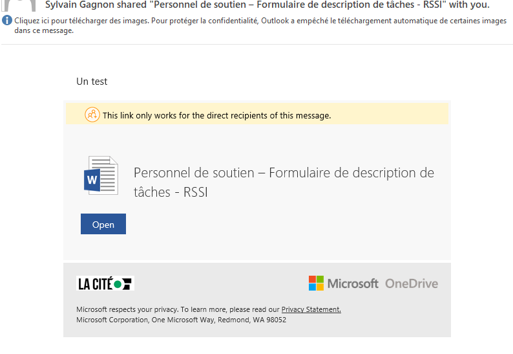Click the sender avatar placeholder
The width and height of the screenshot is (513, 354).
point(19,6)
